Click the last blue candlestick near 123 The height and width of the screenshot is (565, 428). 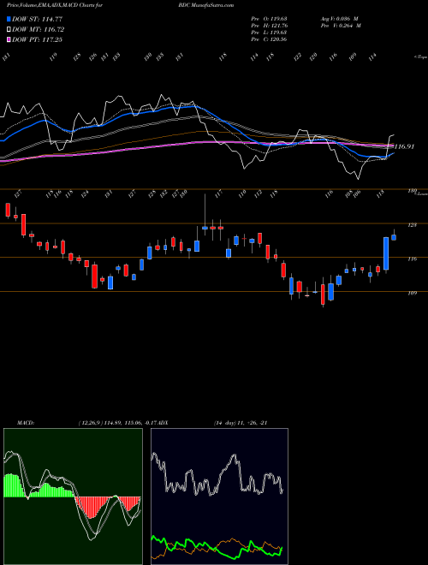[x=394, y=237]
